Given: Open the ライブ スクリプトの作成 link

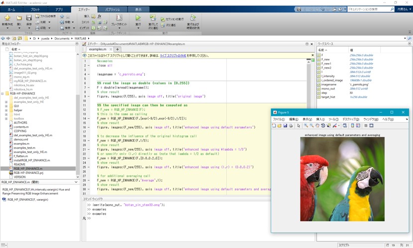Looking at the screenshot, I should tap(173, 56).
